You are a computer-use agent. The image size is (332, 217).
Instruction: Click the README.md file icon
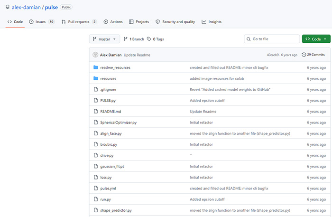[96, 111]
